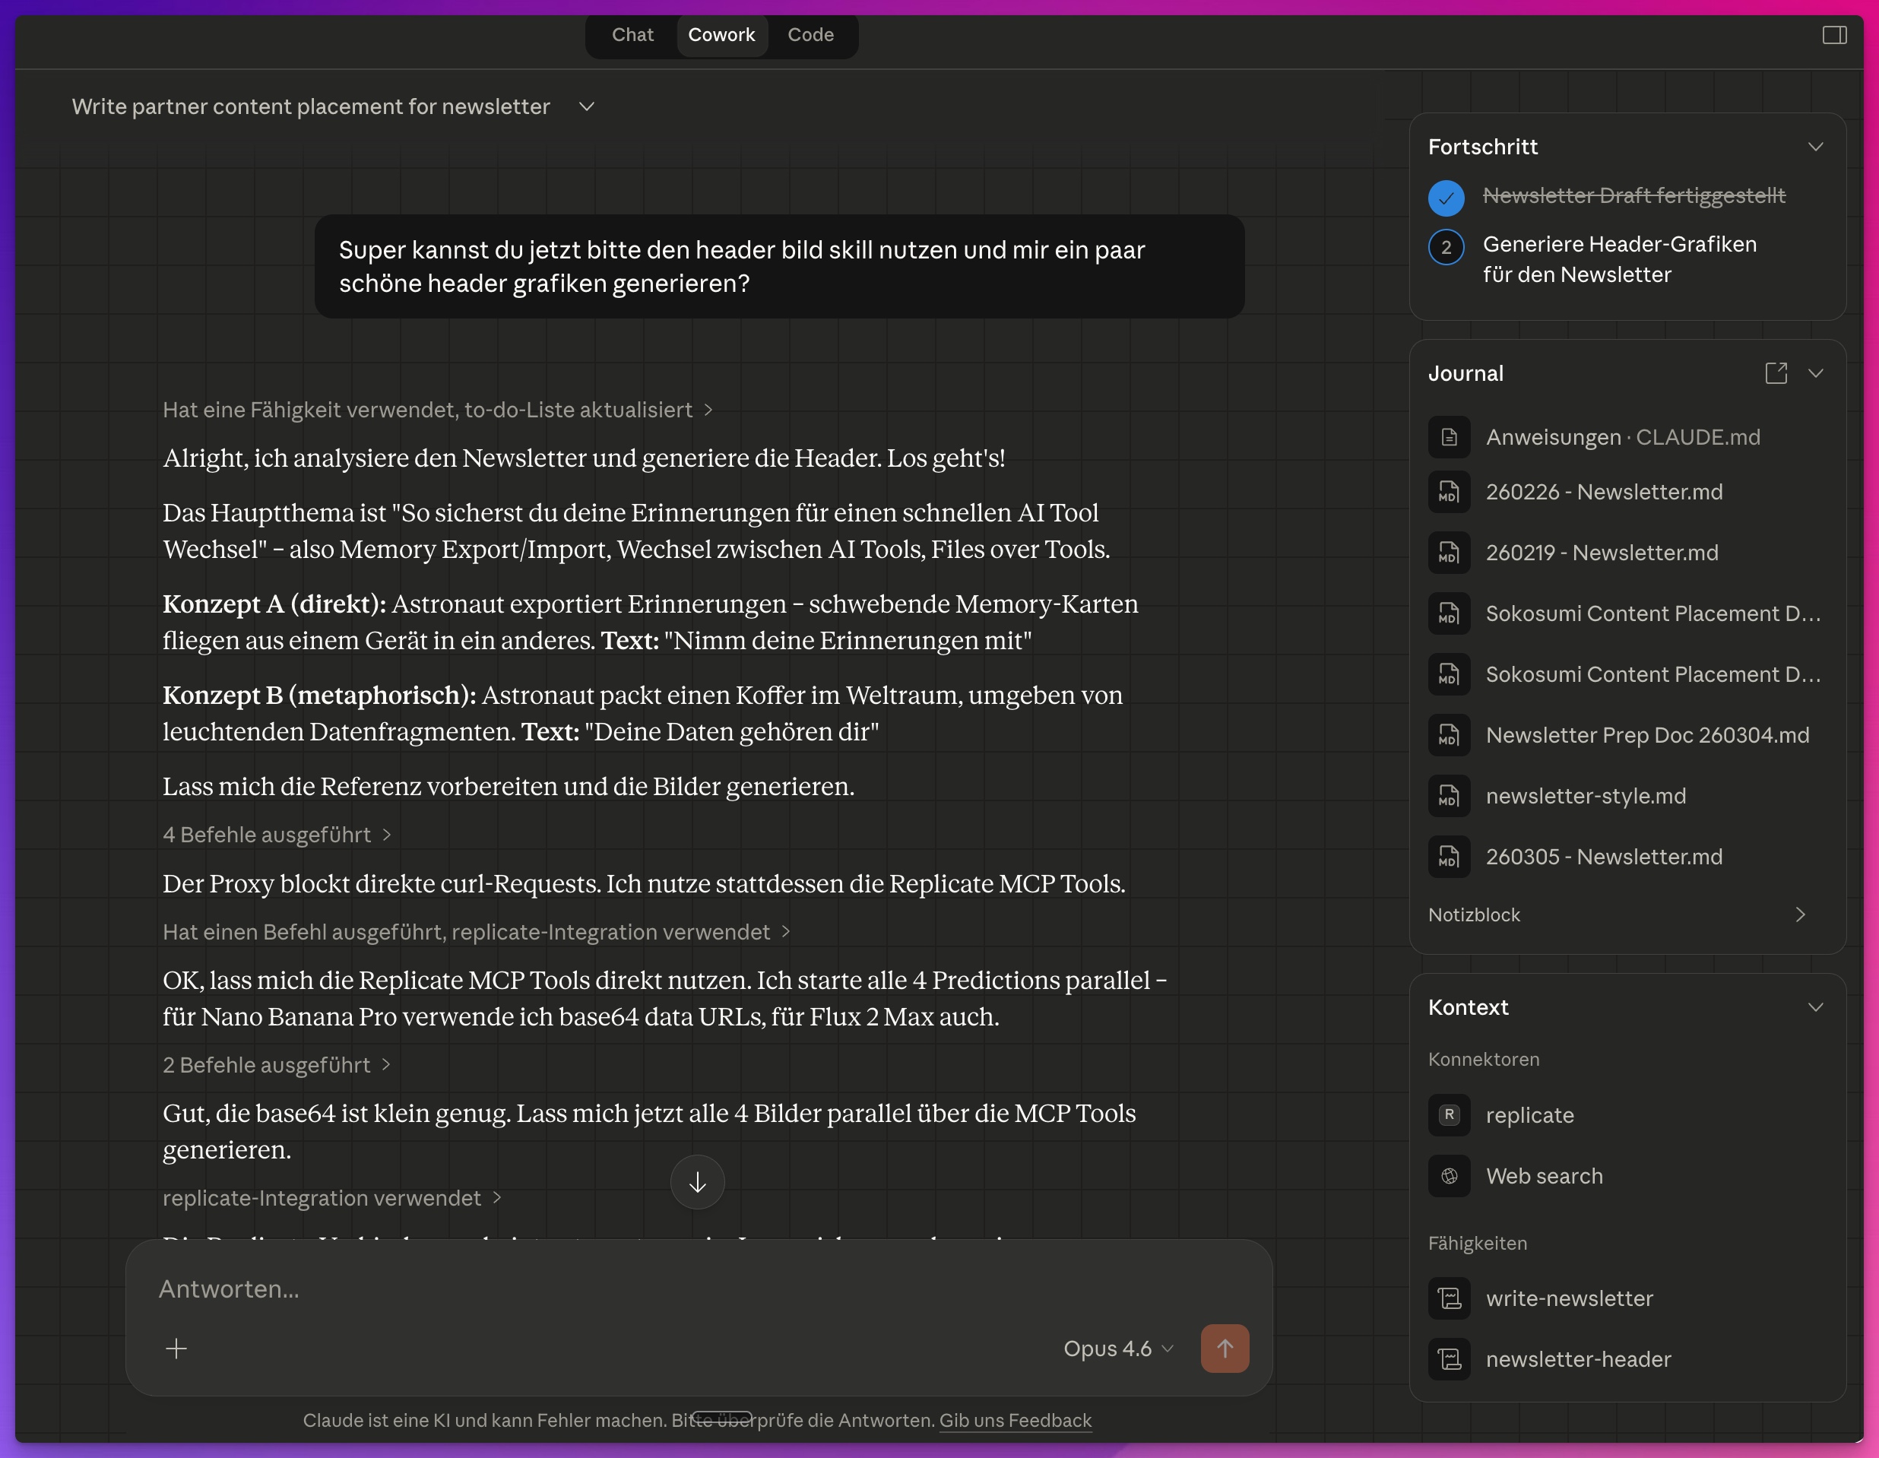Collapse the Kontext panel
This screenshot has width=1879, height=1458.
1815,1007
